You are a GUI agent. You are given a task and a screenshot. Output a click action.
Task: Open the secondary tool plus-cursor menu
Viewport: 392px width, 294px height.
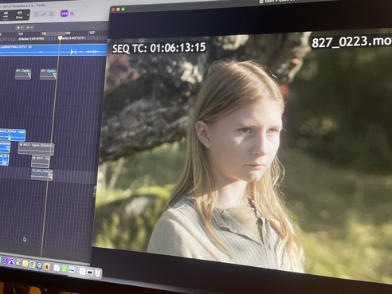tap(29, 27)
